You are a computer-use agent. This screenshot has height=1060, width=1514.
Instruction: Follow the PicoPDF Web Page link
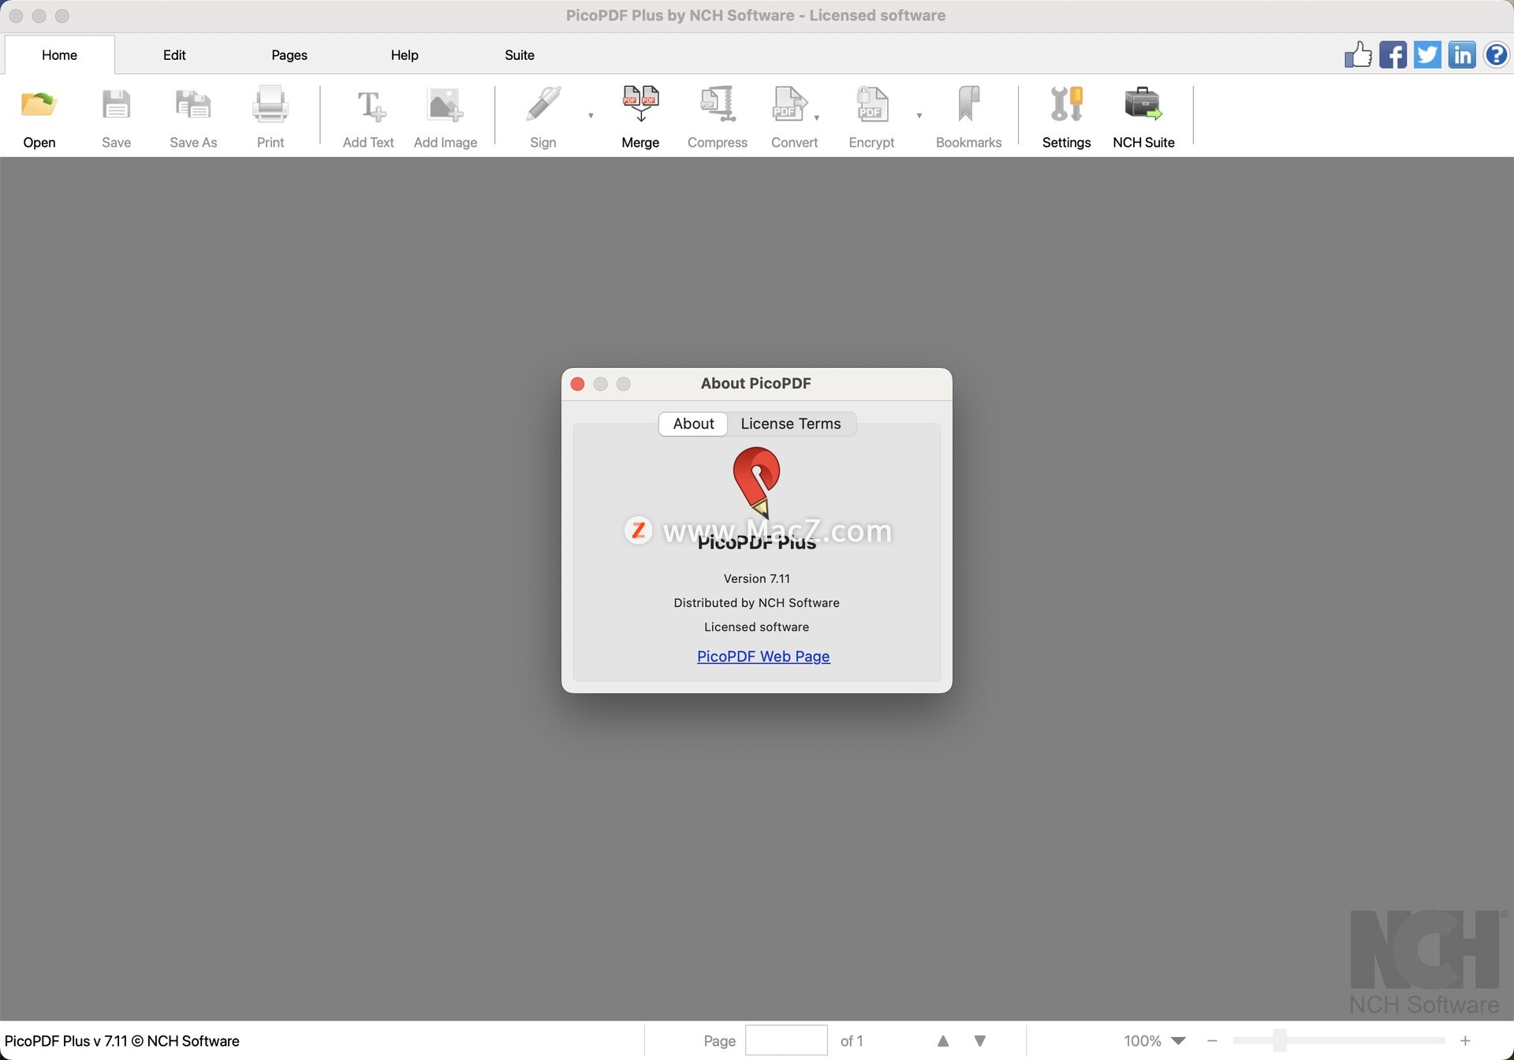point(763,656)
